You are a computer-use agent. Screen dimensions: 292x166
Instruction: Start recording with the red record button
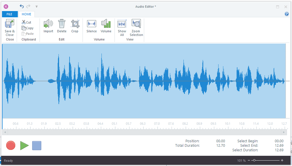coord(11,145)
